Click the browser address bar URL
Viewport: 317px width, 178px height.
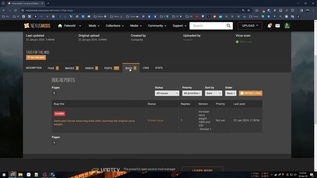tap(50, 10)
